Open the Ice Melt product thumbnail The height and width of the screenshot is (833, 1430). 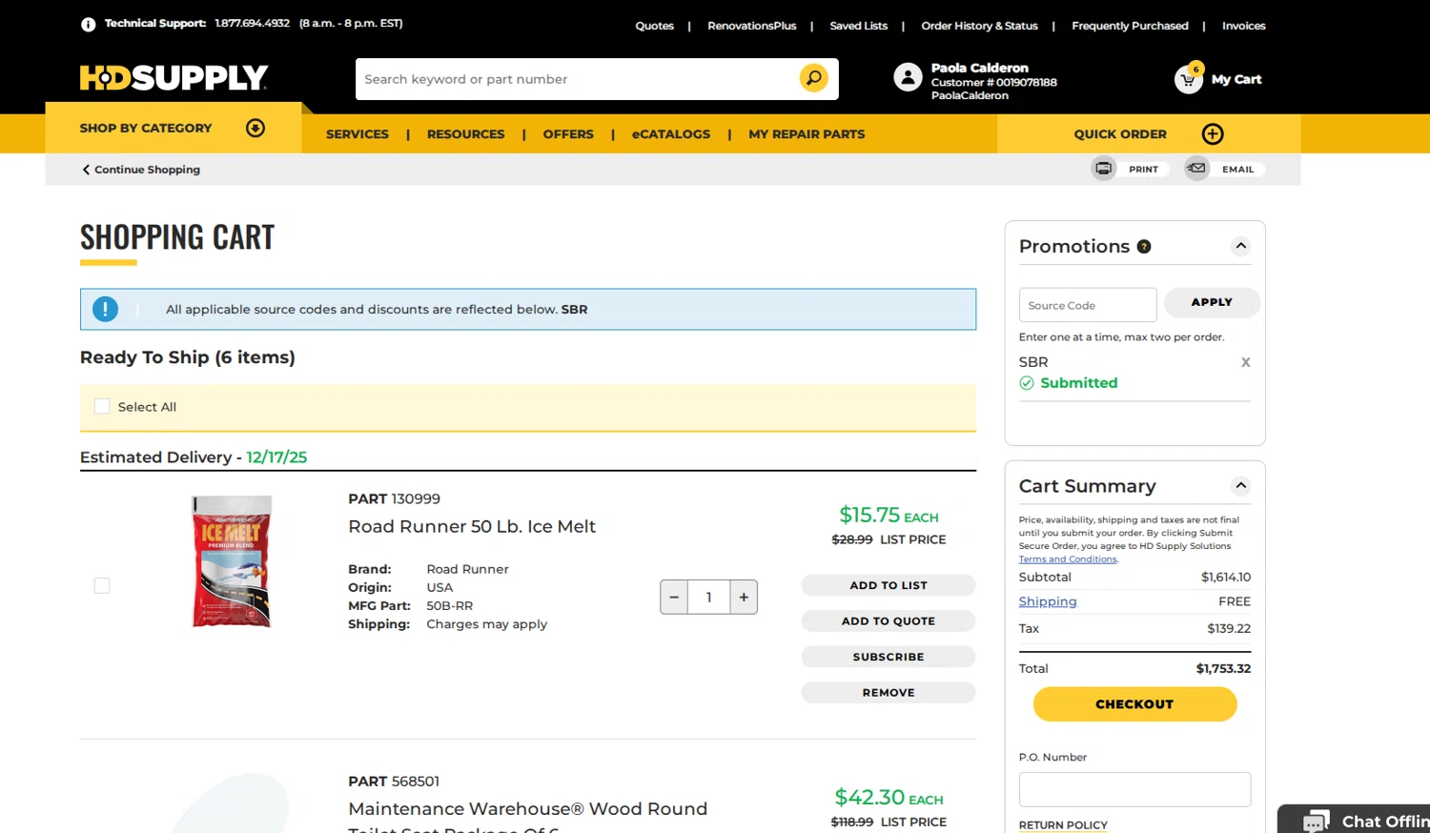tap(232, 561)
